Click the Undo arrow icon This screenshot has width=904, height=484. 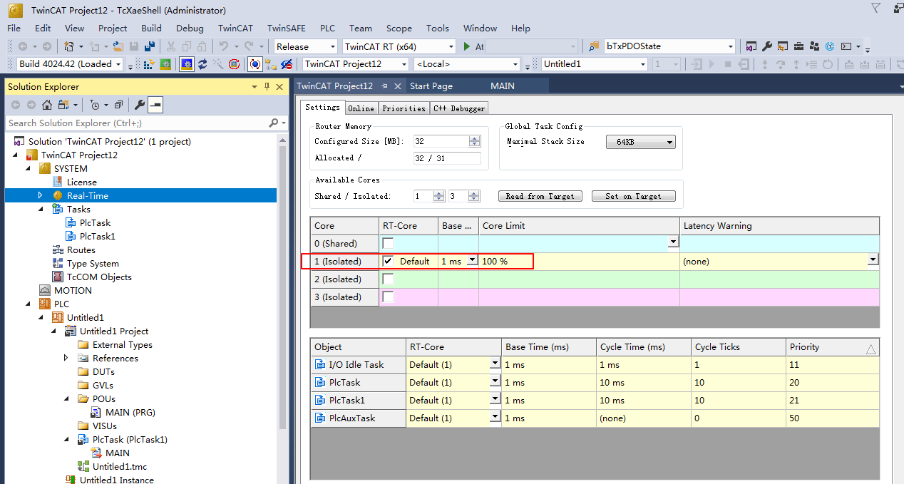point(223,46)
